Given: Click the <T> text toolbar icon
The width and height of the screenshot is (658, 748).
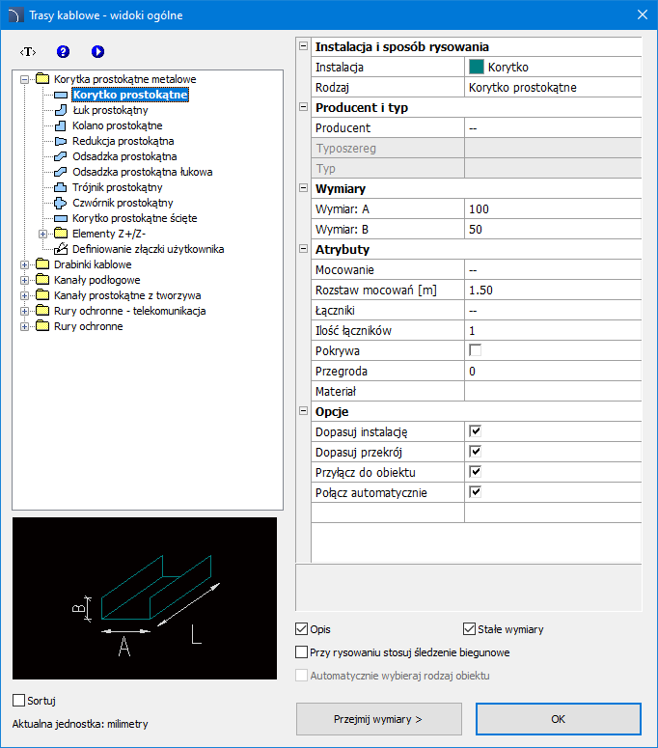Looking at the screenshot, I should click(29, 51).
